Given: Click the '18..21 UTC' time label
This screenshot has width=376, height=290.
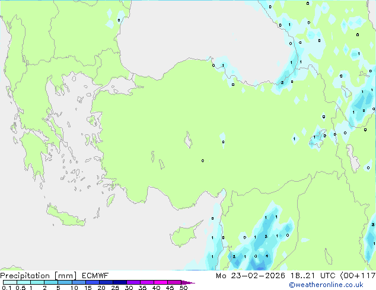Looking at the screenshot, I should 313,276.
